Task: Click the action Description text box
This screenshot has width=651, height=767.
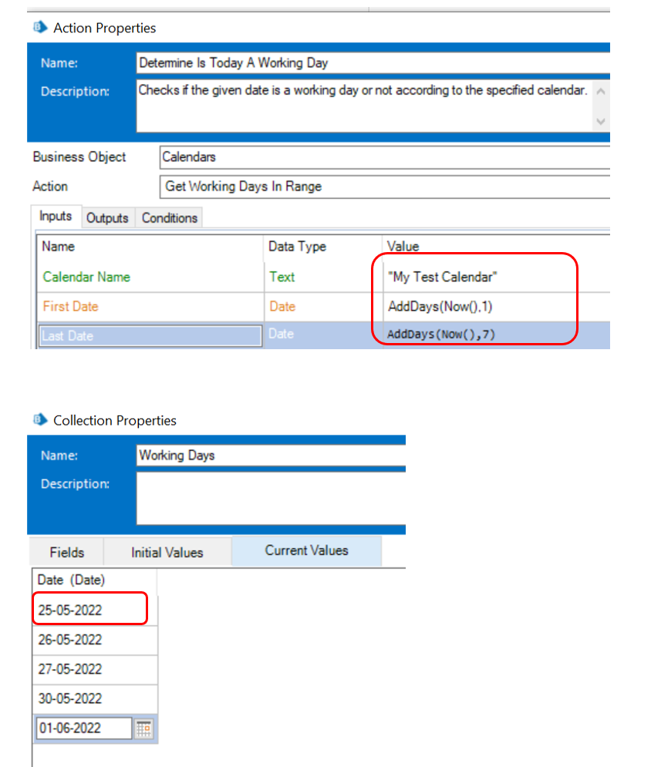Action: [365, 106]
